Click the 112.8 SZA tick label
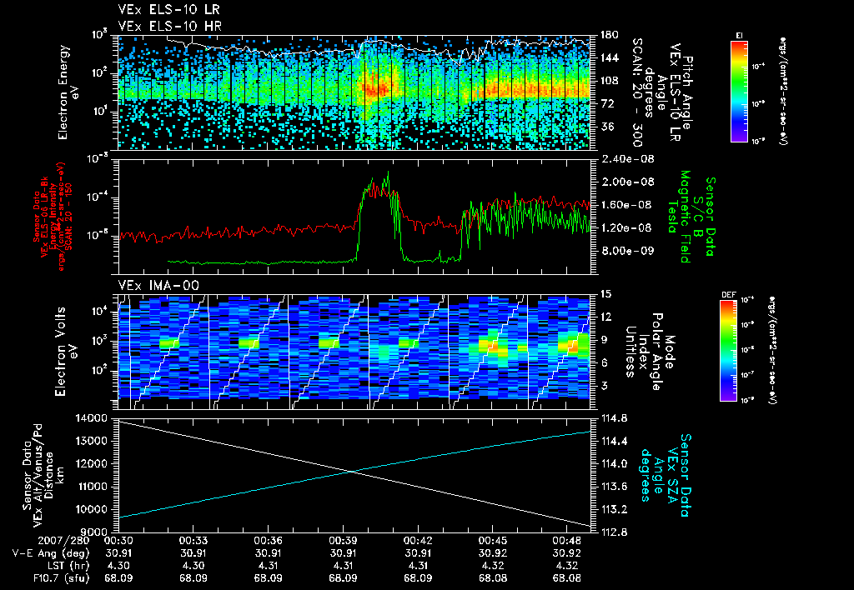Viewport: 854px width, 590px height. coord(613,532)
